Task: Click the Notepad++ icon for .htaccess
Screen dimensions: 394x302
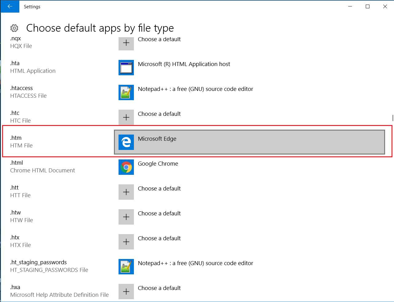Action: click(126, 92)
